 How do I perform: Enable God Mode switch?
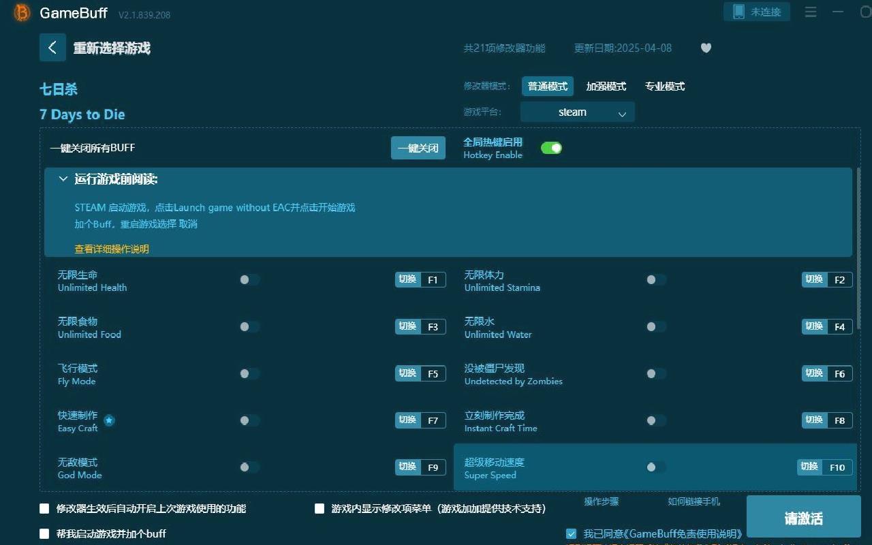coord(249,467)
